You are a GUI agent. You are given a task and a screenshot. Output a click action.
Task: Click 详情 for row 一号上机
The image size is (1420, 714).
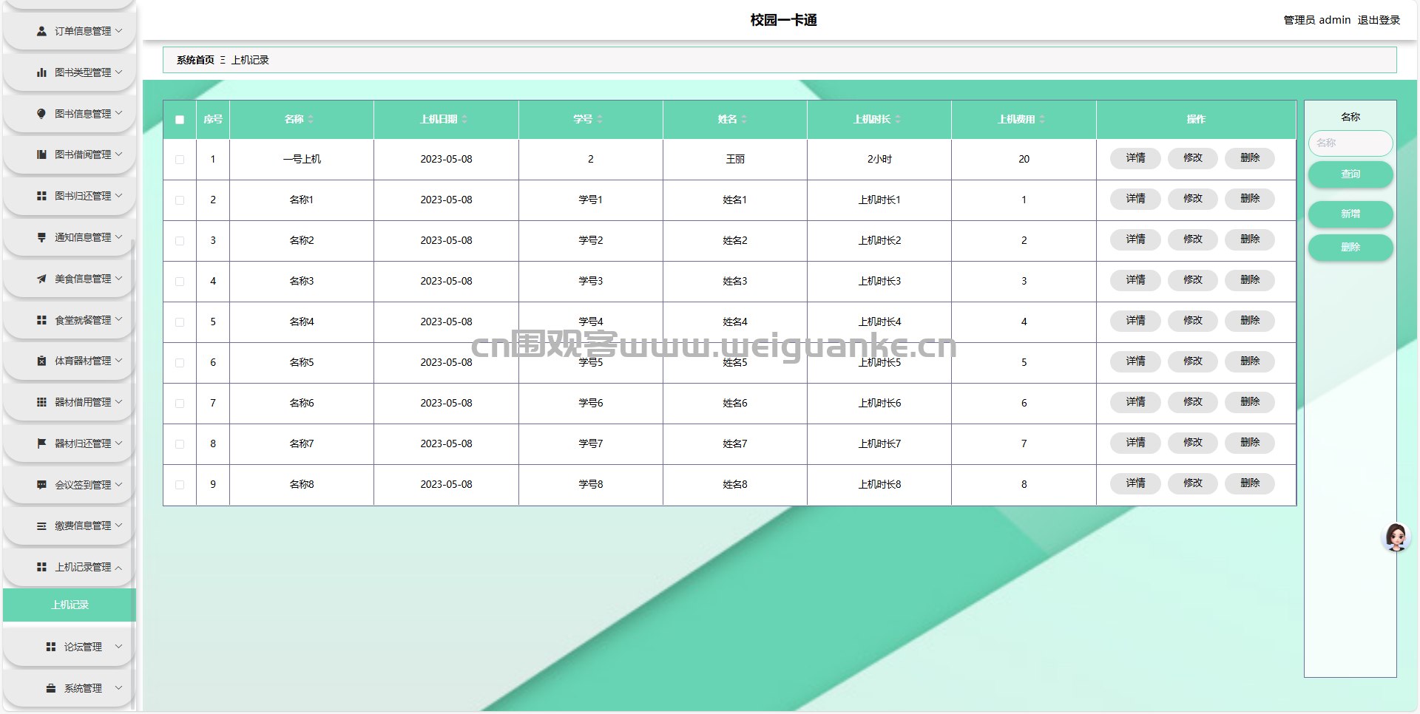(x=1135, y=158)
